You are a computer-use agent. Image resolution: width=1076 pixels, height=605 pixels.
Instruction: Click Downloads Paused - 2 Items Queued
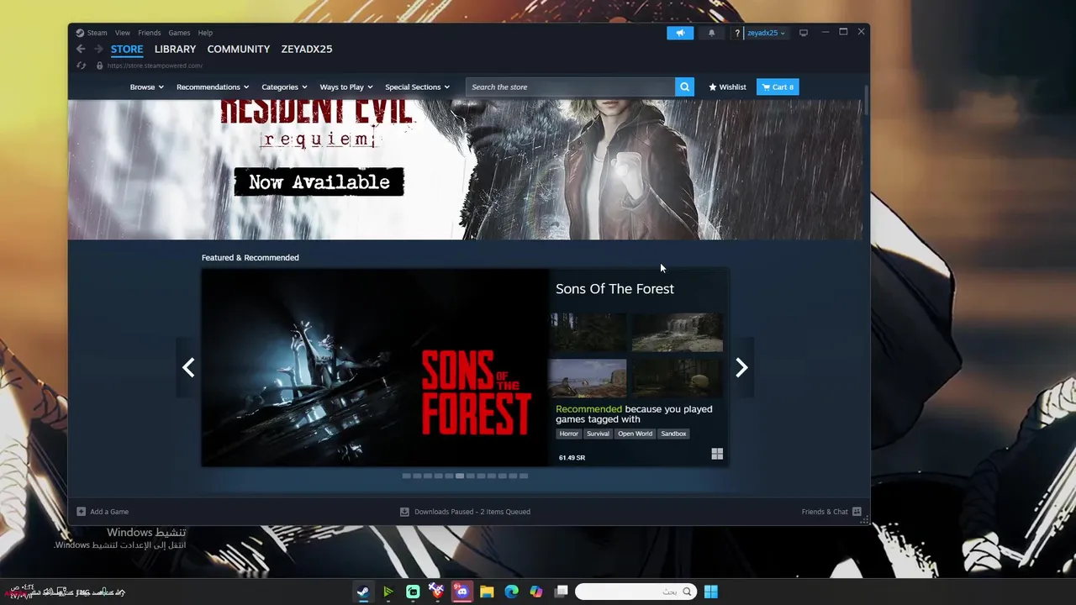click(x=472, y=511)
